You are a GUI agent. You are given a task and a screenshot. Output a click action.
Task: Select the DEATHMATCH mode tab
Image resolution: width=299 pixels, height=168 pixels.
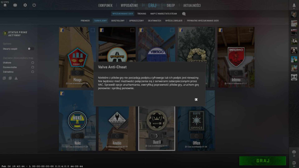tap(155, 21)
